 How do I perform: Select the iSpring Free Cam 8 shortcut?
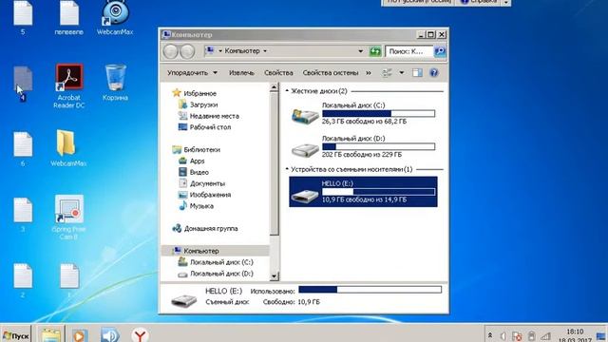[68, 218]
